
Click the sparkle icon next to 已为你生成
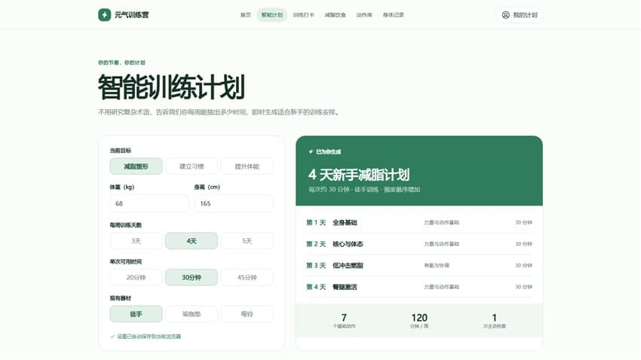(x=311, y=152)
